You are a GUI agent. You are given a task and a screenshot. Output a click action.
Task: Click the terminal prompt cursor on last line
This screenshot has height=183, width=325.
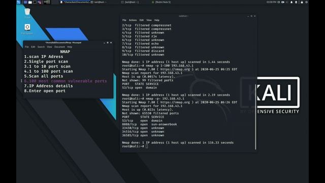(x=147, y=146)
